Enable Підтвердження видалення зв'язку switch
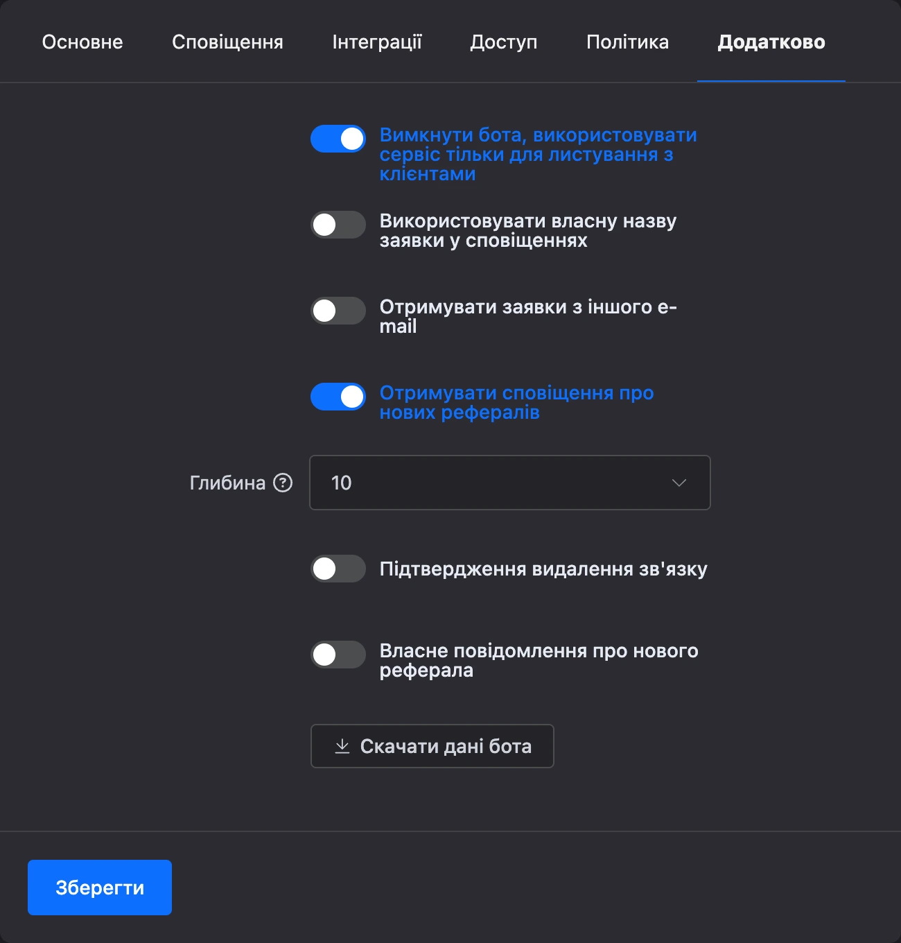901x943 pixels. (x=338, y=569)
